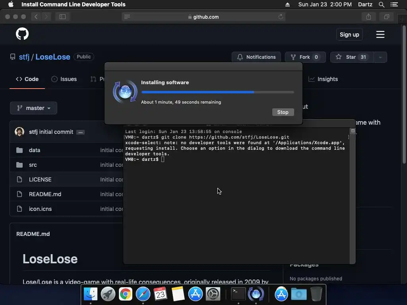Image resolution: width=407 pixels, height=305 pixels.
Task: Open Spotlight search in menu bar
Action: click(x=381, y=4)
